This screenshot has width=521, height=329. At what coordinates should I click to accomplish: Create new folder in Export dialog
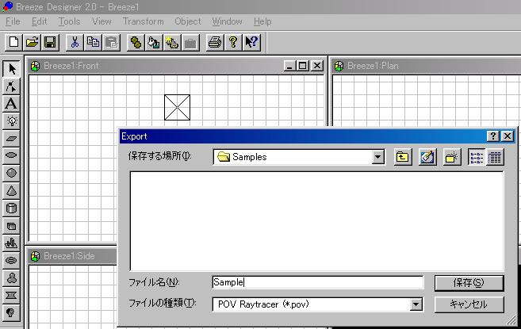coord(452,157)
